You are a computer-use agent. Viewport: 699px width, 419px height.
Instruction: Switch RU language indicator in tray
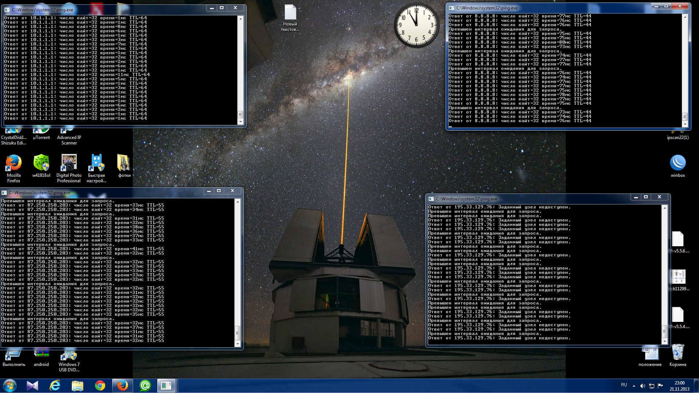(624, 385)
